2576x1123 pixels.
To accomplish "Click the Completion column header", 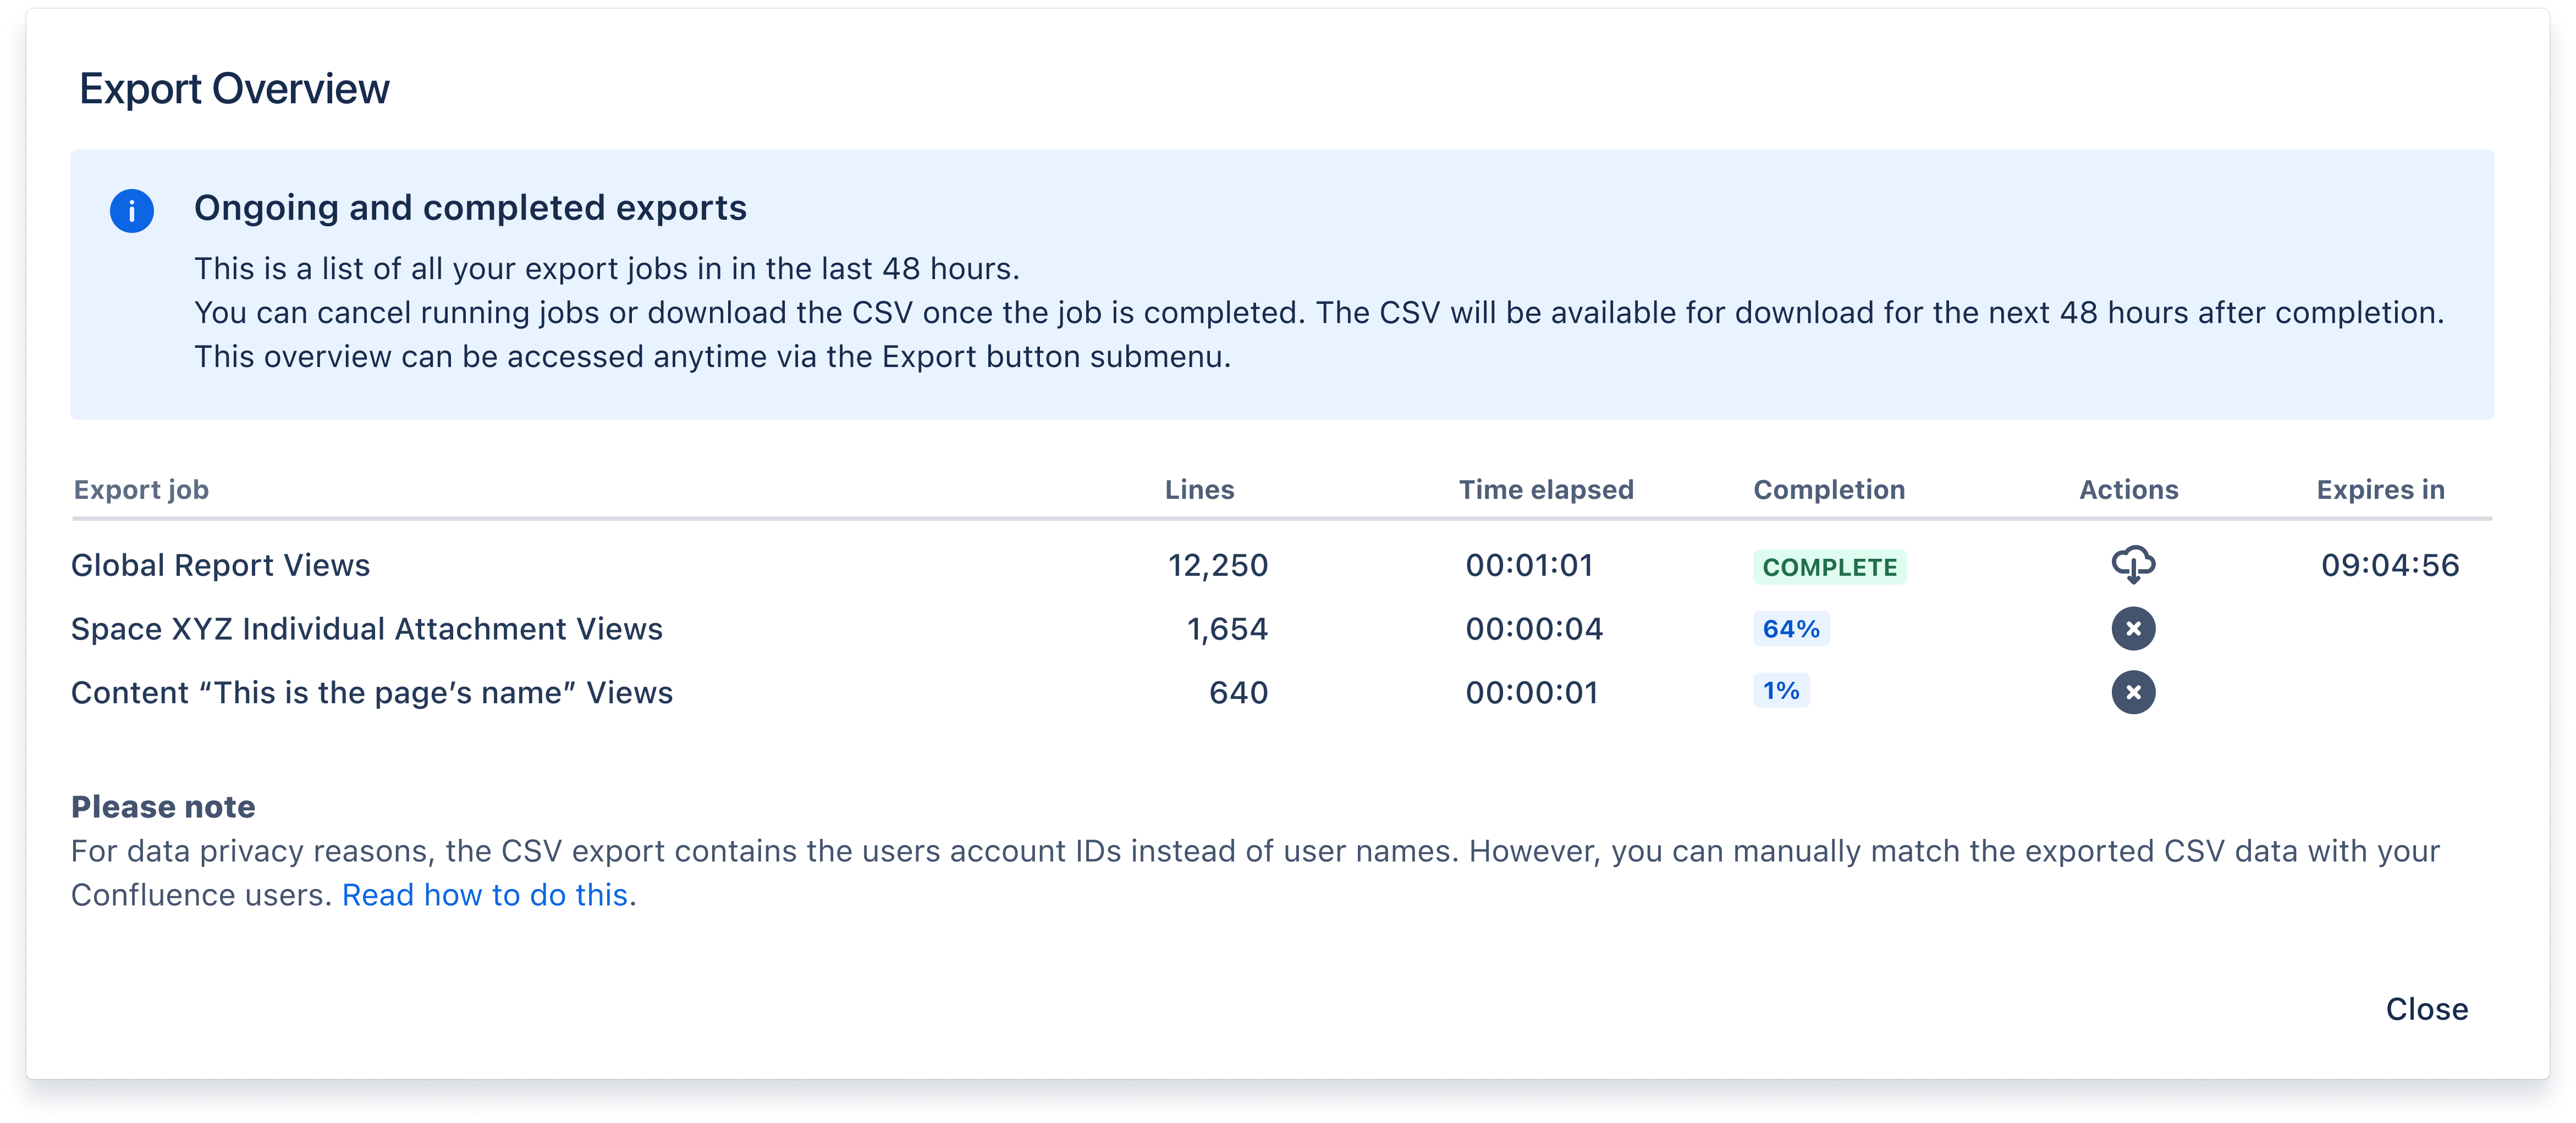I will point(1829,490).
